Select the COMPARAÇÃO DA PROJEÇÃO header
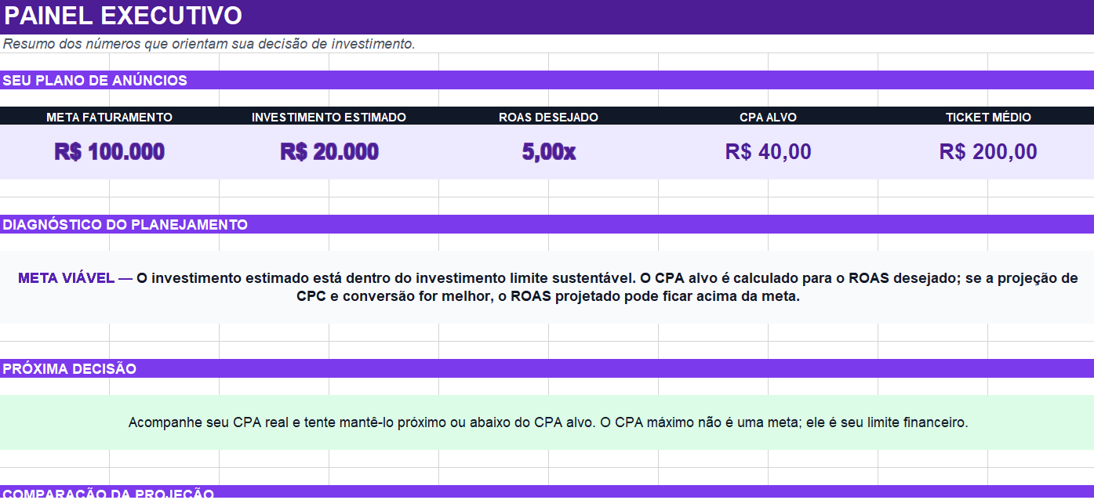The image size is (1094, 500). point(108,494)
